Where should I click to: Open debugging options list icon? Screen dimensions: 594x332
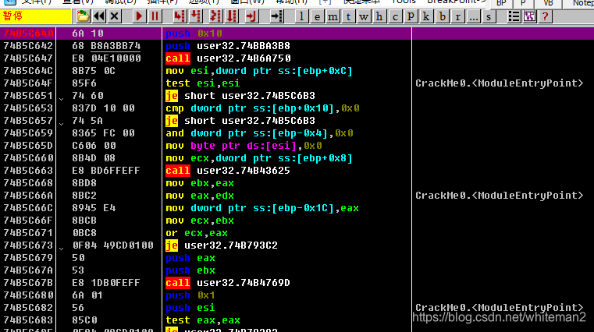[514, 16]
